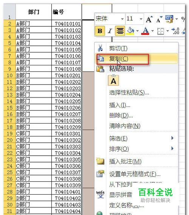This screenshot has height=215, width=189.
Task: Select row header 10
Action: (x=9, y=75)
